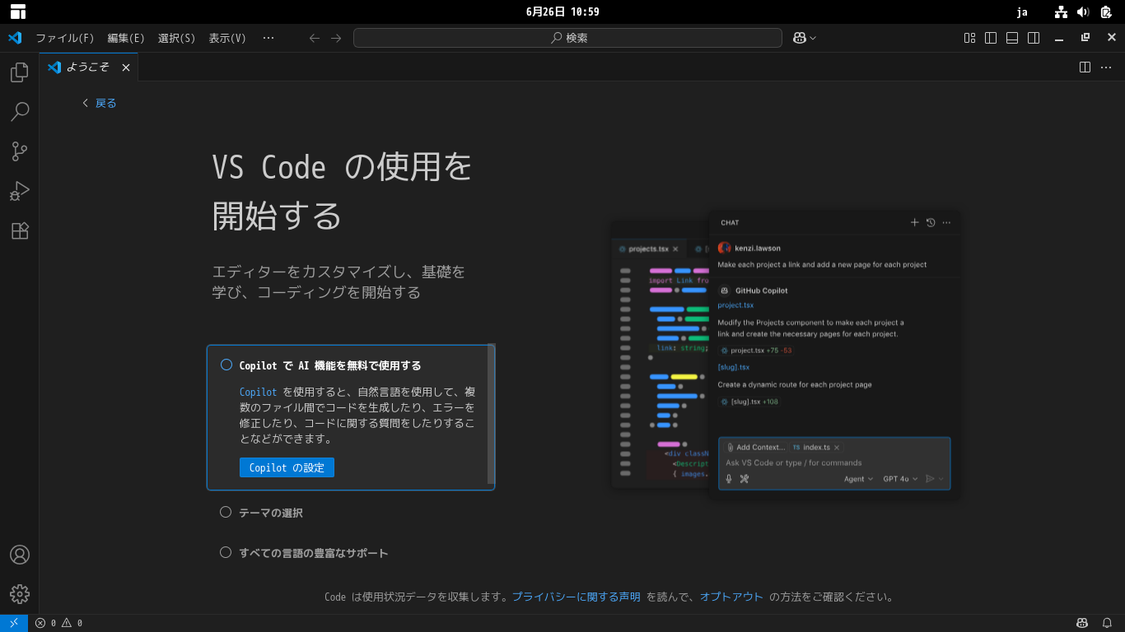The width and height of the screenshot is (1125, 632).
Task: Open the Explorer view in activity bar
Action: [x=19, y=72]
